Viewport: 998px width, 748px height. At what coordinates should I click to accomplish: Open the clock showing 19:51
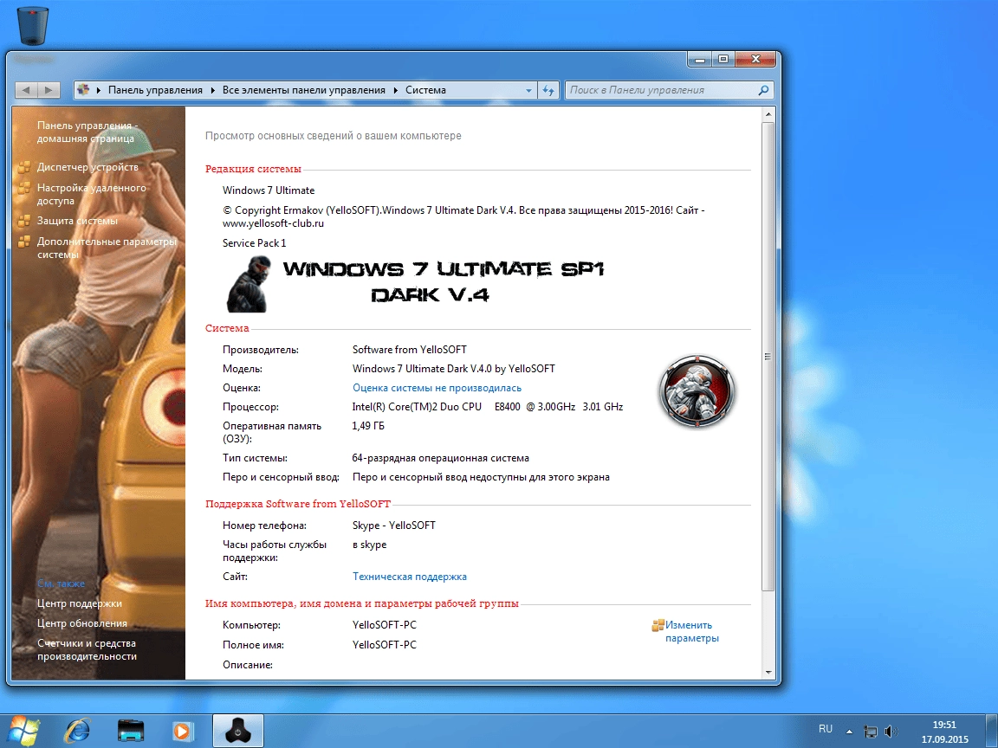coord(945,732)
